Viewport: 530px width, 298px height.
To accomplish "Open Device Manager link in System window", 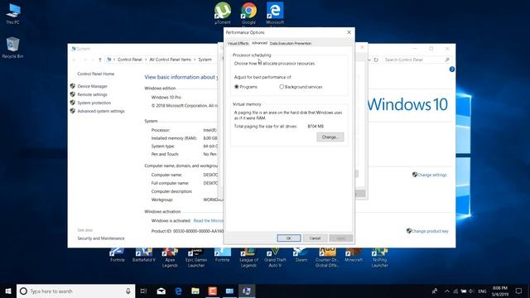I will coord(92,86).
